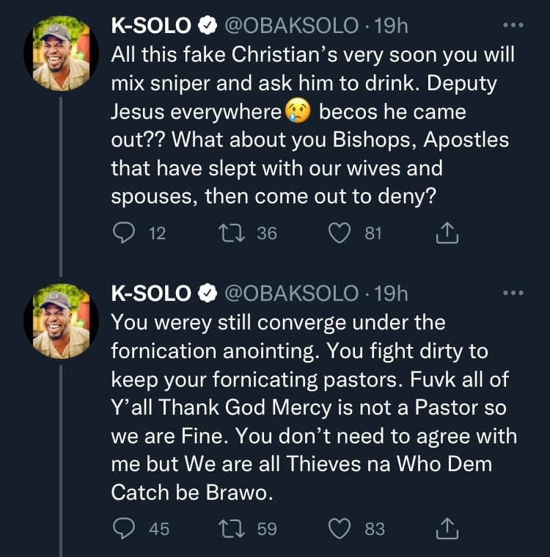The image size is (550, 557).
Task: Open more options for the first tweet
Action: 513,25
